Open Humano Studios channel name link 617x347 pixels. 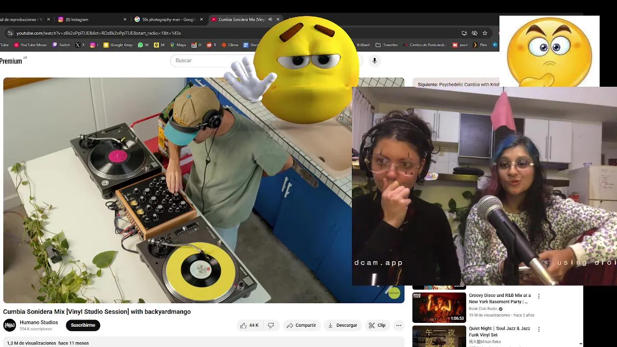coord(39,322)
